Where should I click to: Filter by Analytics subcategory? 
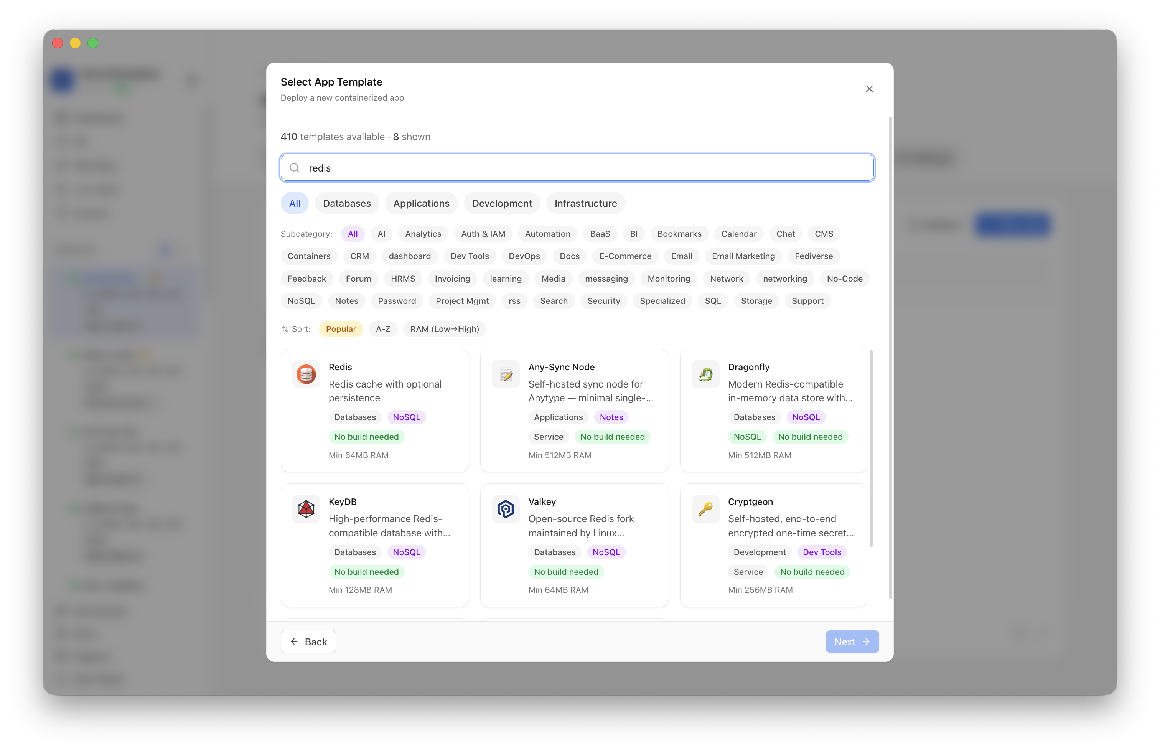point(423,233)
